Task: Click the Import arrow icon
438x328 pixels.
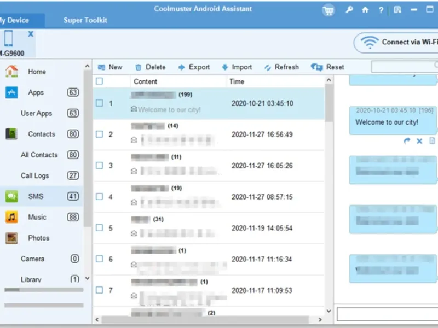Action: coord(225,67)
